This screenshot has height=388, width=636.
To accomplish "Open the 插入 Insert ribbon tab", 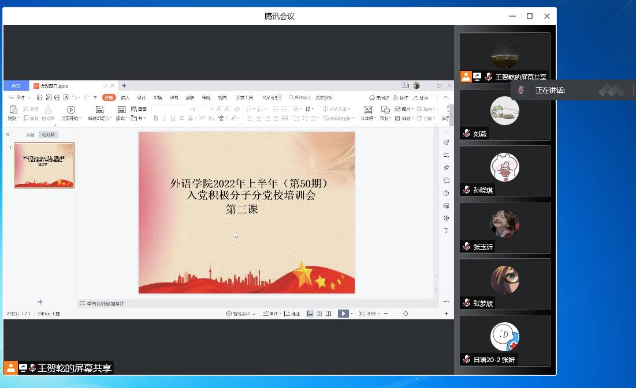I will 125,97.
